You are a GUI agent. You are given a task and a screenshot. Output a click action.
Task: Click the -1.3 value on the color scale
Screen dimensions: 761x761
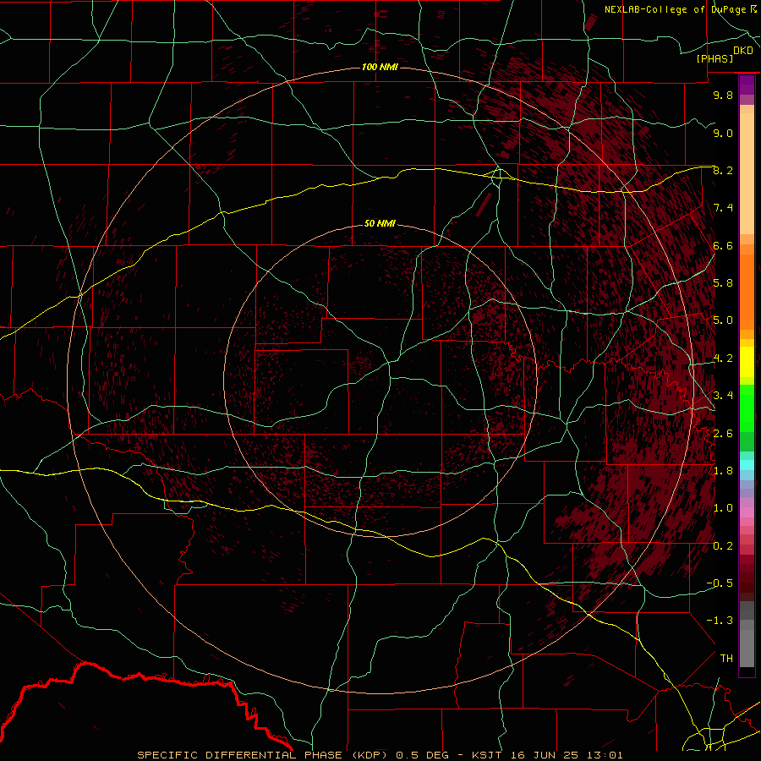[720, 621]
